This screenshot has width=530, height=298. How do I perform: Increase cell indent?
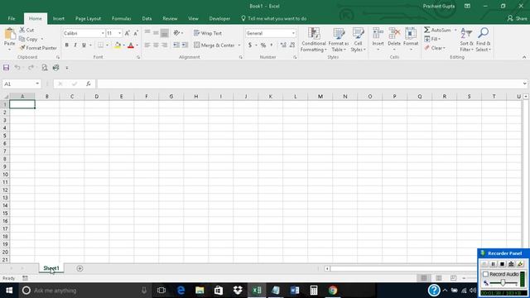coord(185,45)
